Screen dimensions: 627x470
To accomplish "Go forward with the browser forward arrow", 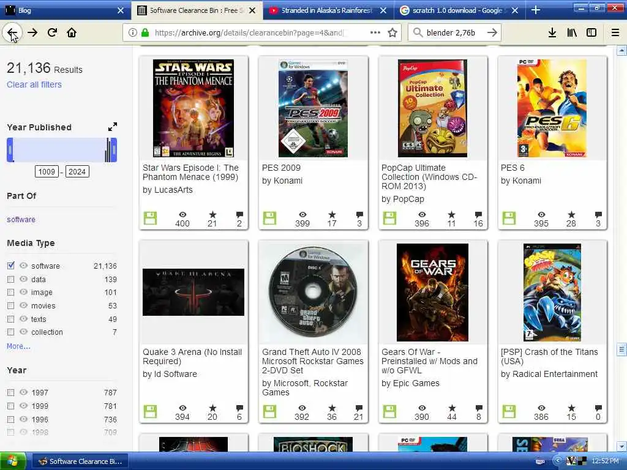I will [32, 32].
